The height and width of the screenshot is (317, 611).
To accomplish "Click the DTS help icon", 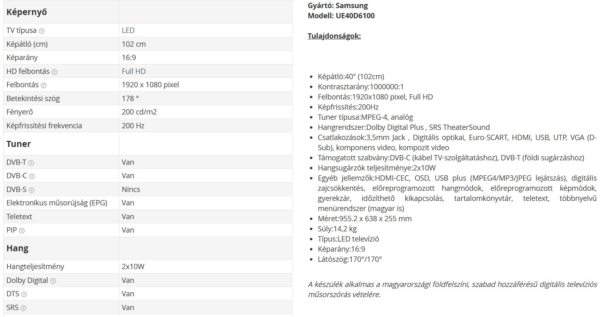I will click(x=24, y=294).
